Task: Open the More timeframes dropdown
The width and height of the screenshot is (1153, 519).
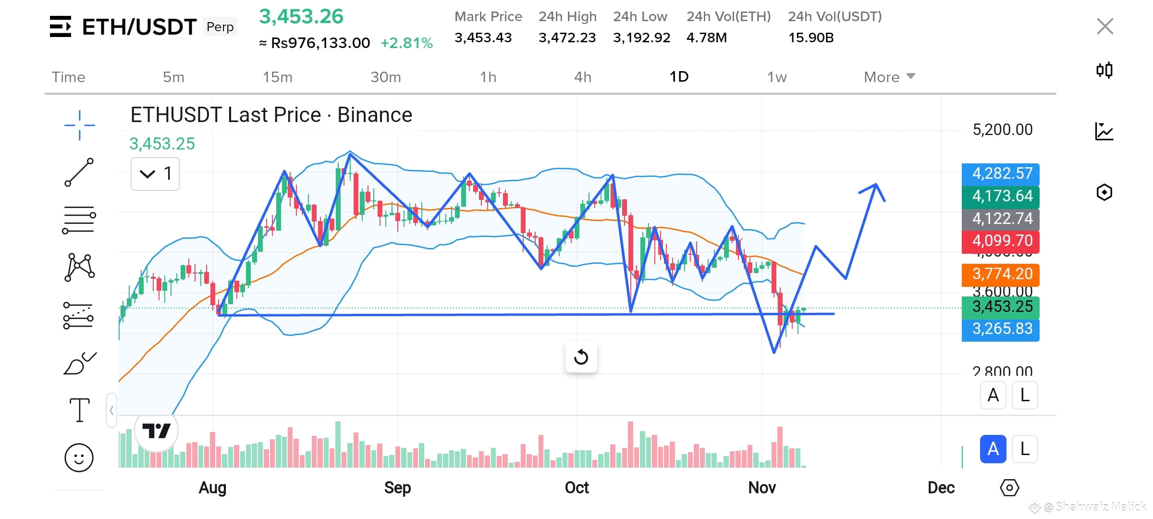Action: tap(890, 77)
